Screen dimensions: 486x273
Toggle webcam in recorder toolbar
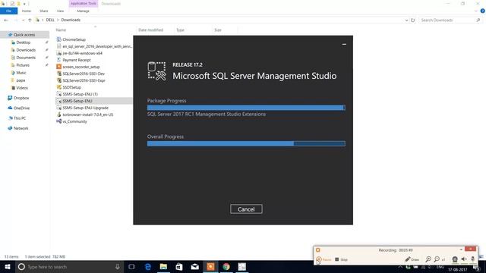point(455,259)
